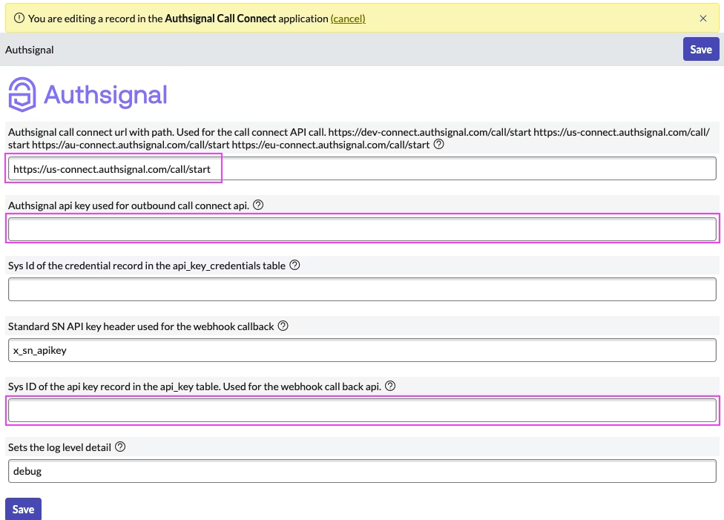724x520 pixels.
Task: Open help icon for log level detail
Action: coord(120,447)
